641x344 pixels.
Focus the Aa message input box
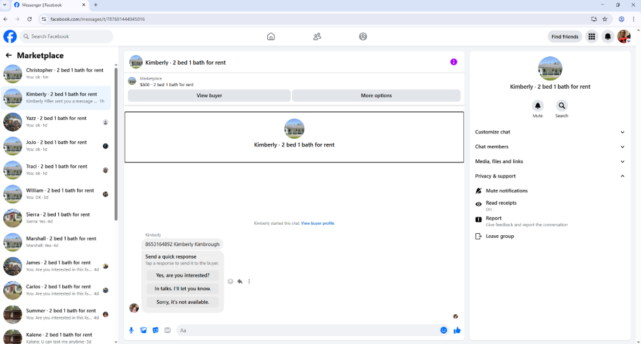click(307, 330)
